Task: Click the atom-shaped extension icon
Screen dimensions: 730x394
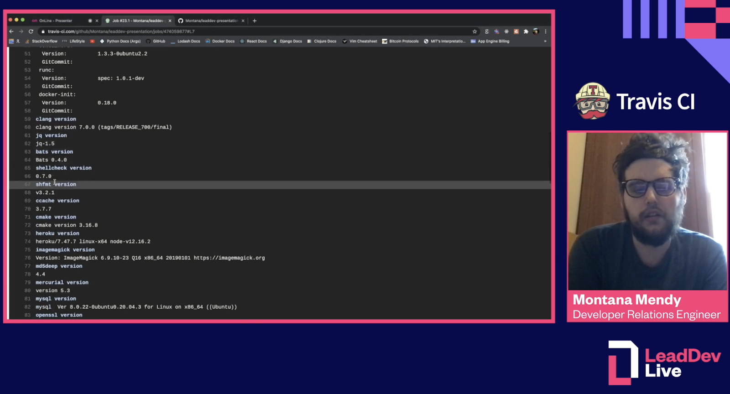Action: pos(506,31)
